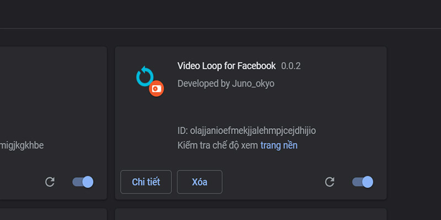Click the 0.0.2 version number
Image resolution: width=441 pixels, height=220 pixels.
tap(291, 66)
